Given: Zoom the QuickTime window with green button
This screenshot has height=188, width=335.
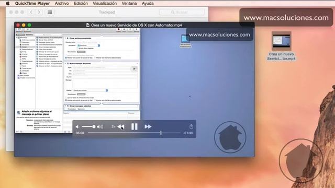Looking at the screenshot, I should coord(29,25).
